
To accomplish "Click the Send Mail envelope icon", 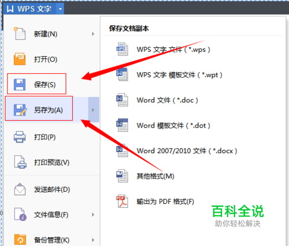I will point(20,189).
